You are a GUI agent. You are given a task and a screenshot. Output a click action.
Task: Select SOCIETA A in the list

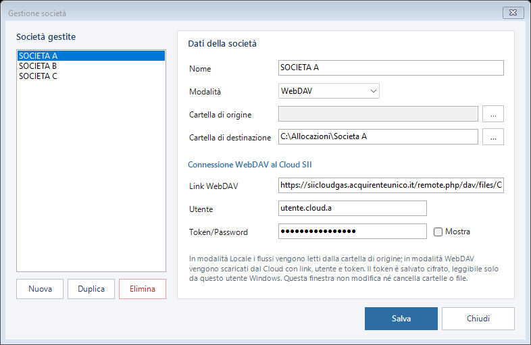click(x=91, y=56)
